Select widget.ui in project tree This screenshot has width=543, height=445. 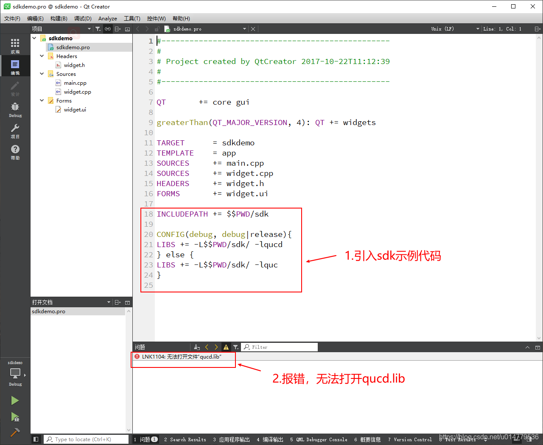pyautogui.click(x=75, y=109)
